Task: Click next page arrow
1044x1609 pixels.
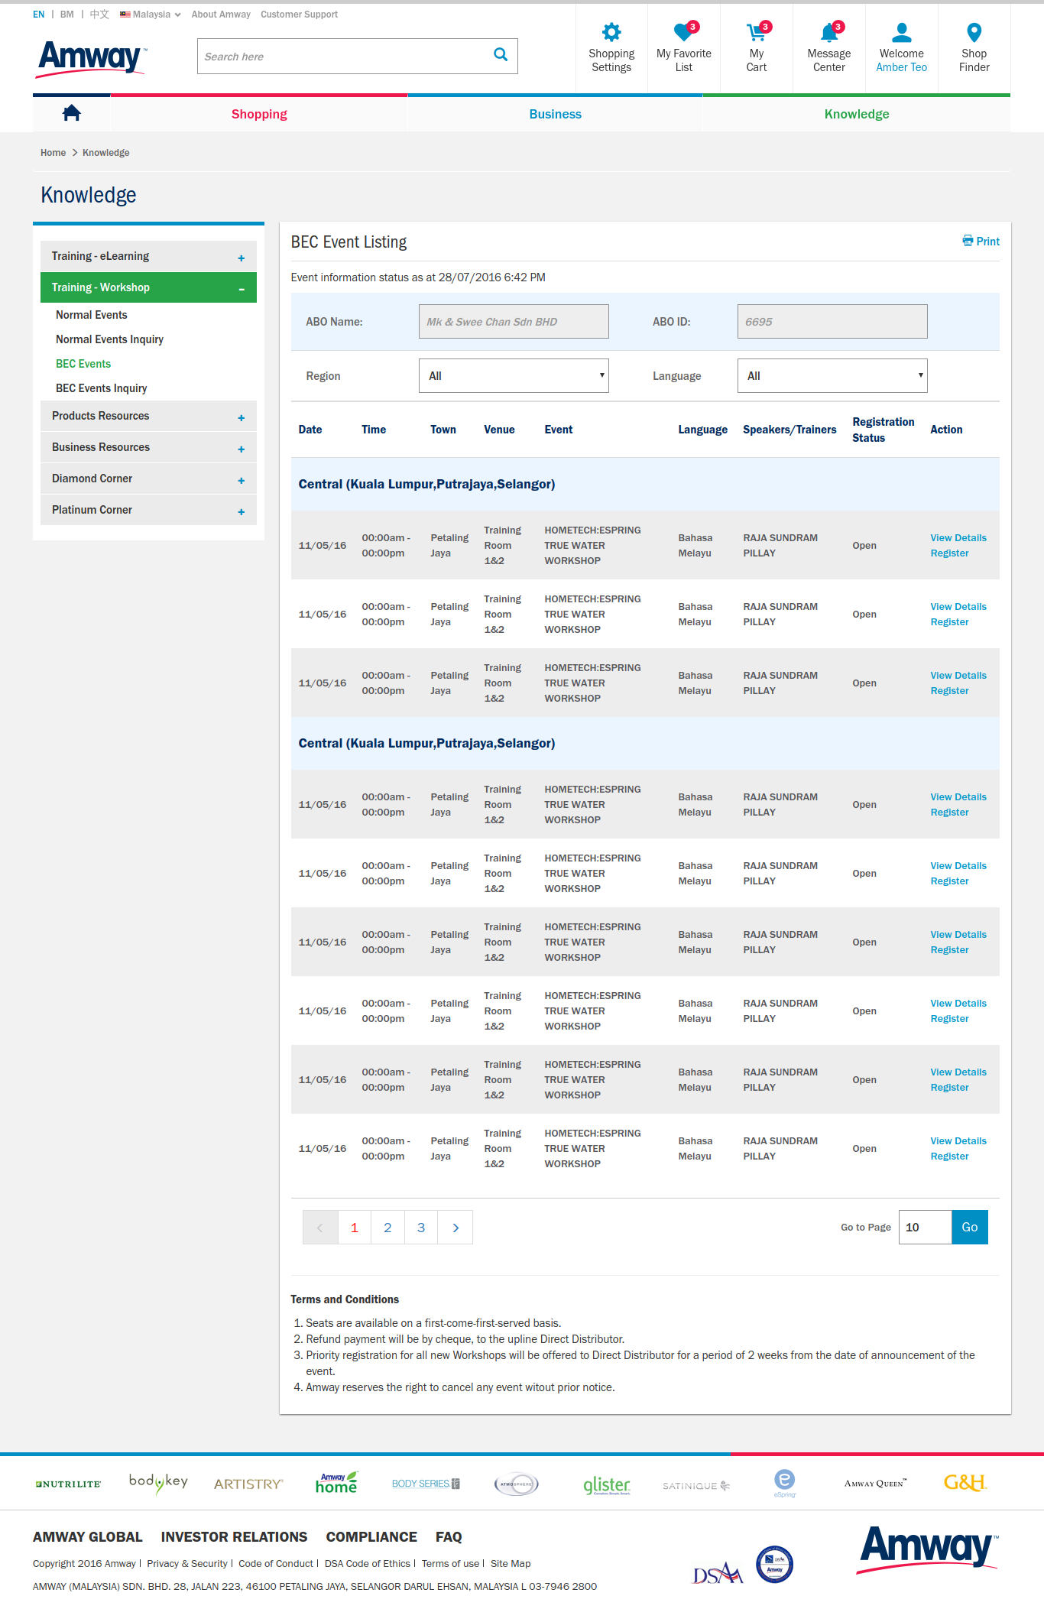Action: click(x=456, y=1228)
